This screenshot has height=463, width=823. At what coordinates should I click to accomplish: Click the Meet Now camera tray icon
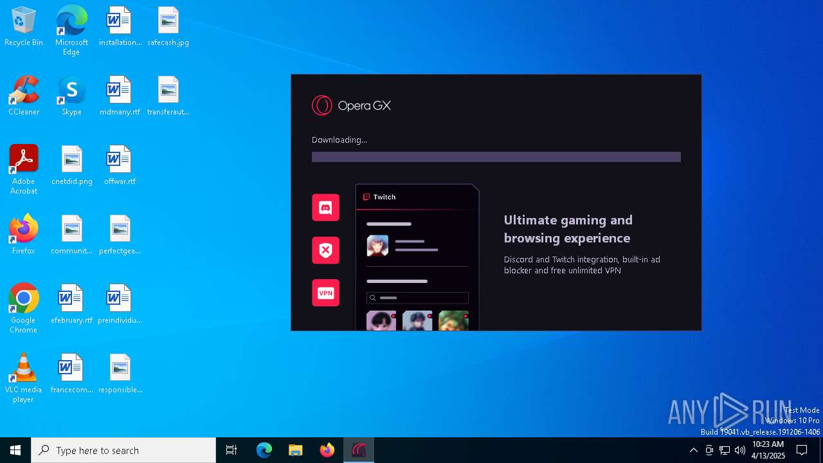(x=709, y=450)
